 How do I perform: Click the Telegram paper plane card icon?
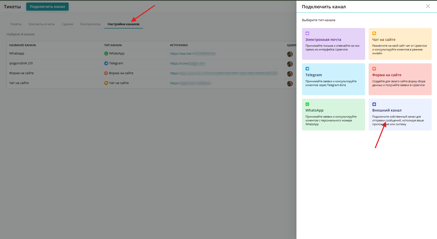click(307, 69)
